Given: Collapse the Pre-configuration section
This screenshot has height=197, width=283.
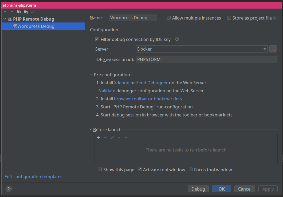Looking at the screenshot, I should (x=91, y=74).
